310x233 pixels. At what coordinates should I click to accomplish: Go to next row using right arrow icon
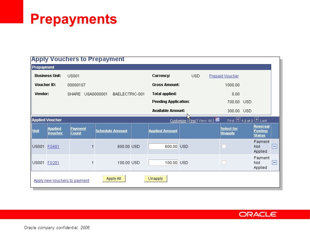(257, 120)
